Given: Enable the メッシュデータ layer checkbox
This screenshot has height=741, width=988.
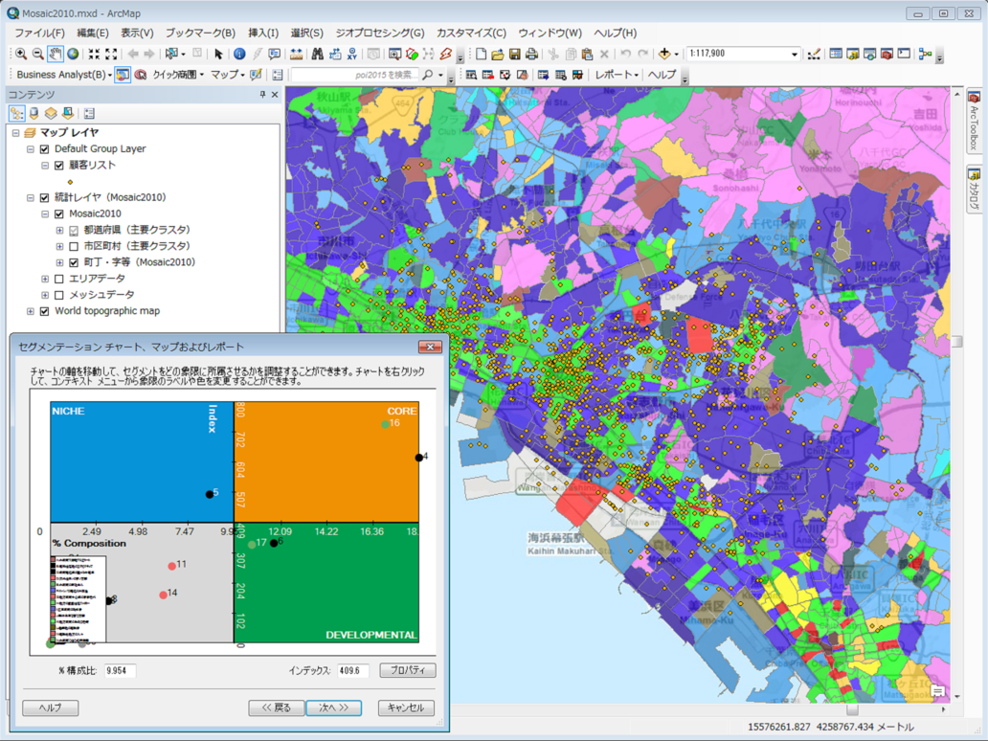Looking at the screenshot, I should point(59,295).
